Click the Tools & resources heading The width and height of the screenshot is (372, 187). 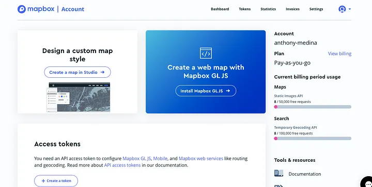click(295, 160)
